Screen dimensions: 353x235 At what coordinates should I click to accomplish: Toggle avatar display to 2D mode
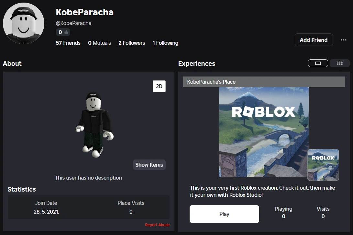click(x=159, y=86)
